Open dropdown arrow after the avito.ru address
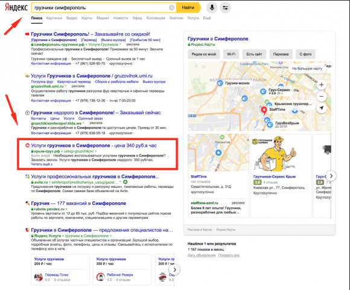Viewport: 350px width, 290px height. coord(120,182)
